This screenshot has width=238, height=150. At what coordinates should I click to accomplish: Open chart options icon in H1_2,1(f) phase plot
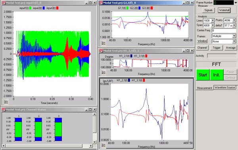coord(104,72)
